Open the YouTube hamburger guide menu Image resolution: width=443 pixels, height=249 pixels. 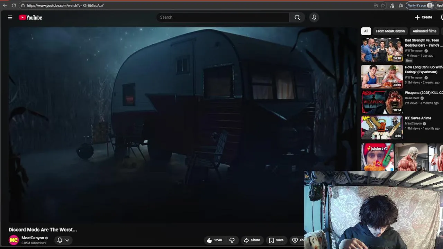10,17
